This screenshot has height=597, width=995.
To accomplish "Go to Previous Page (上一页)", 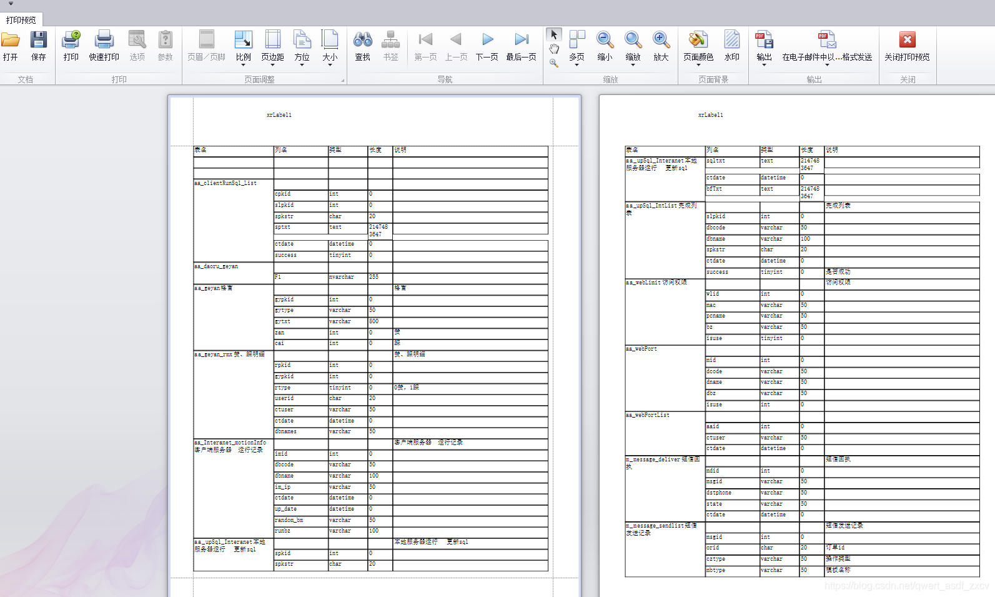I will click(x=456, y=46).
